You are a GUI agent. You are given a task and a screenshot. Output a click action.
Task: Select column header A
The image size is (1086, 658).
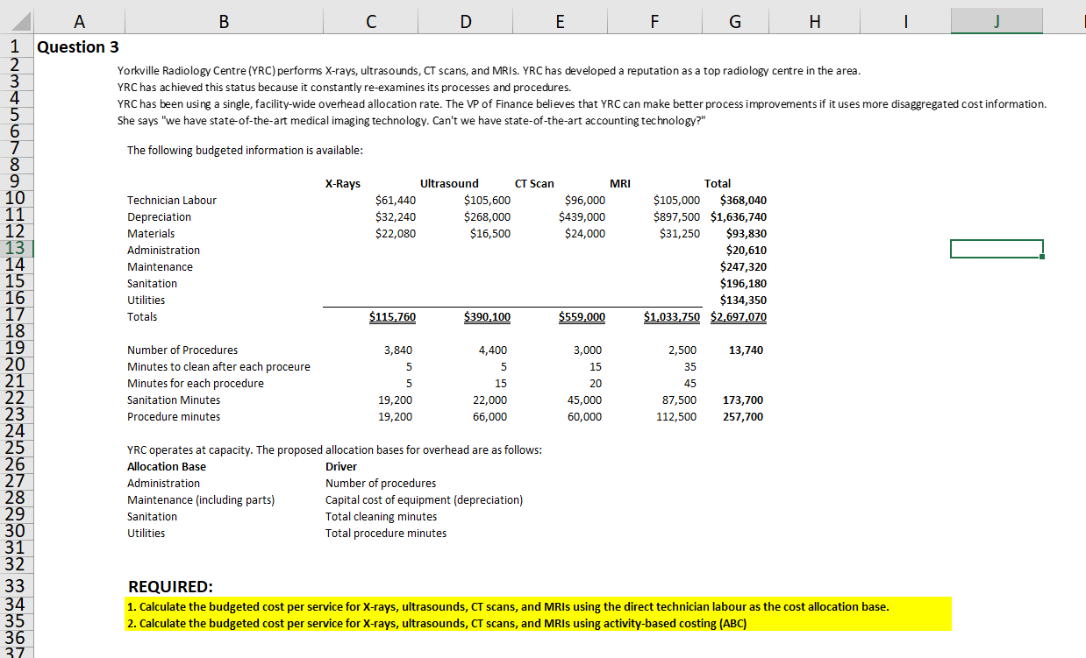pos(79,21)
